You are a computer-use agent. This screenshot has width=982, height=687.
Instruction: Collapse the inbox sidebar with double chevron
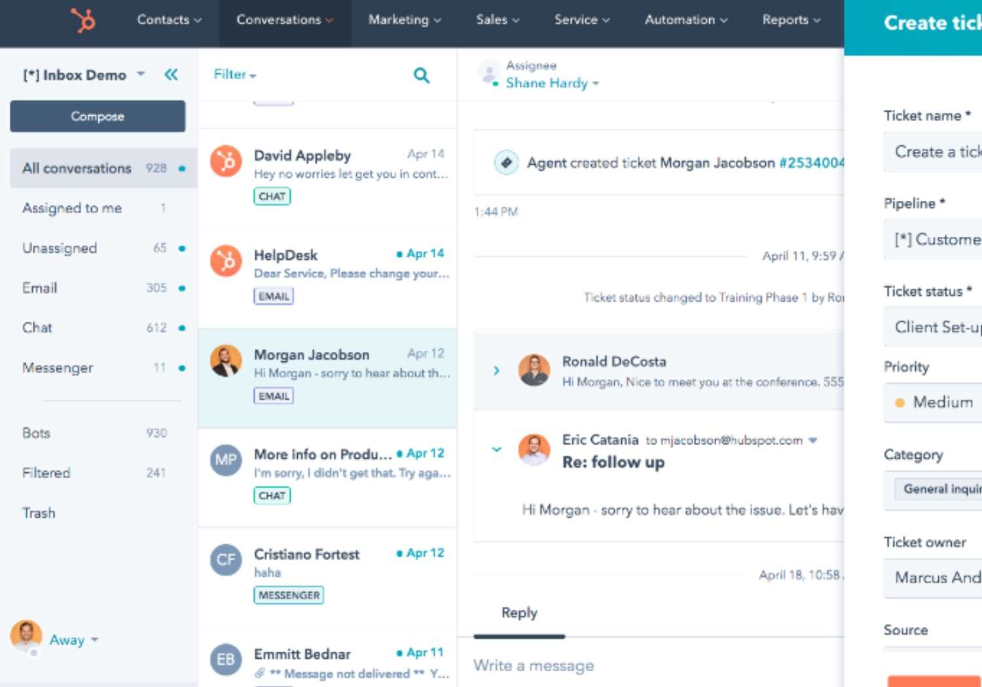tap(171, 75)
